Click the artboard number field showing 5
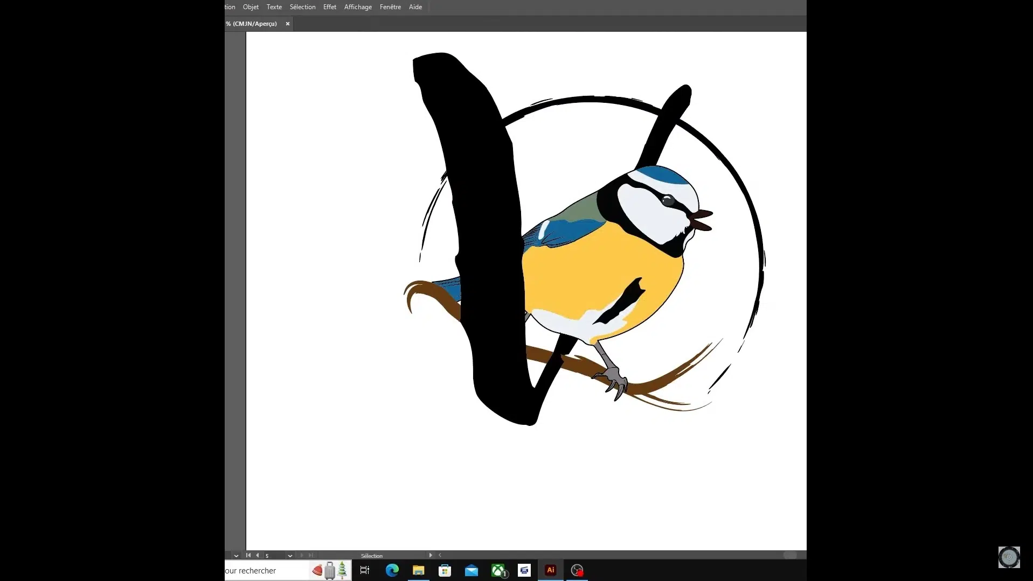1033x581 pixels. pos(274,555)
